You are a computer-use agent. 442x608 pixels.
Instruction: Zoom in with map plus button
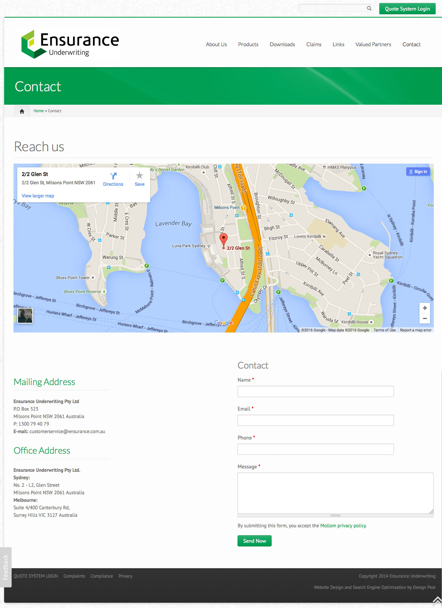point(425,308)
